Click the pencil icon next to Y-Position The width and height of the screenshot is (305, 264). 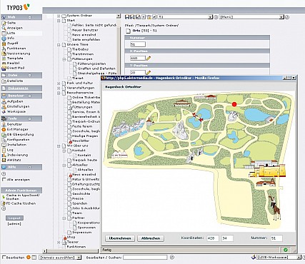coord(149,72)
